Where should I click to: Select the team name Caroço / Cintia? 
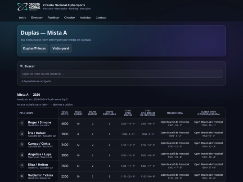coord(39,143)
